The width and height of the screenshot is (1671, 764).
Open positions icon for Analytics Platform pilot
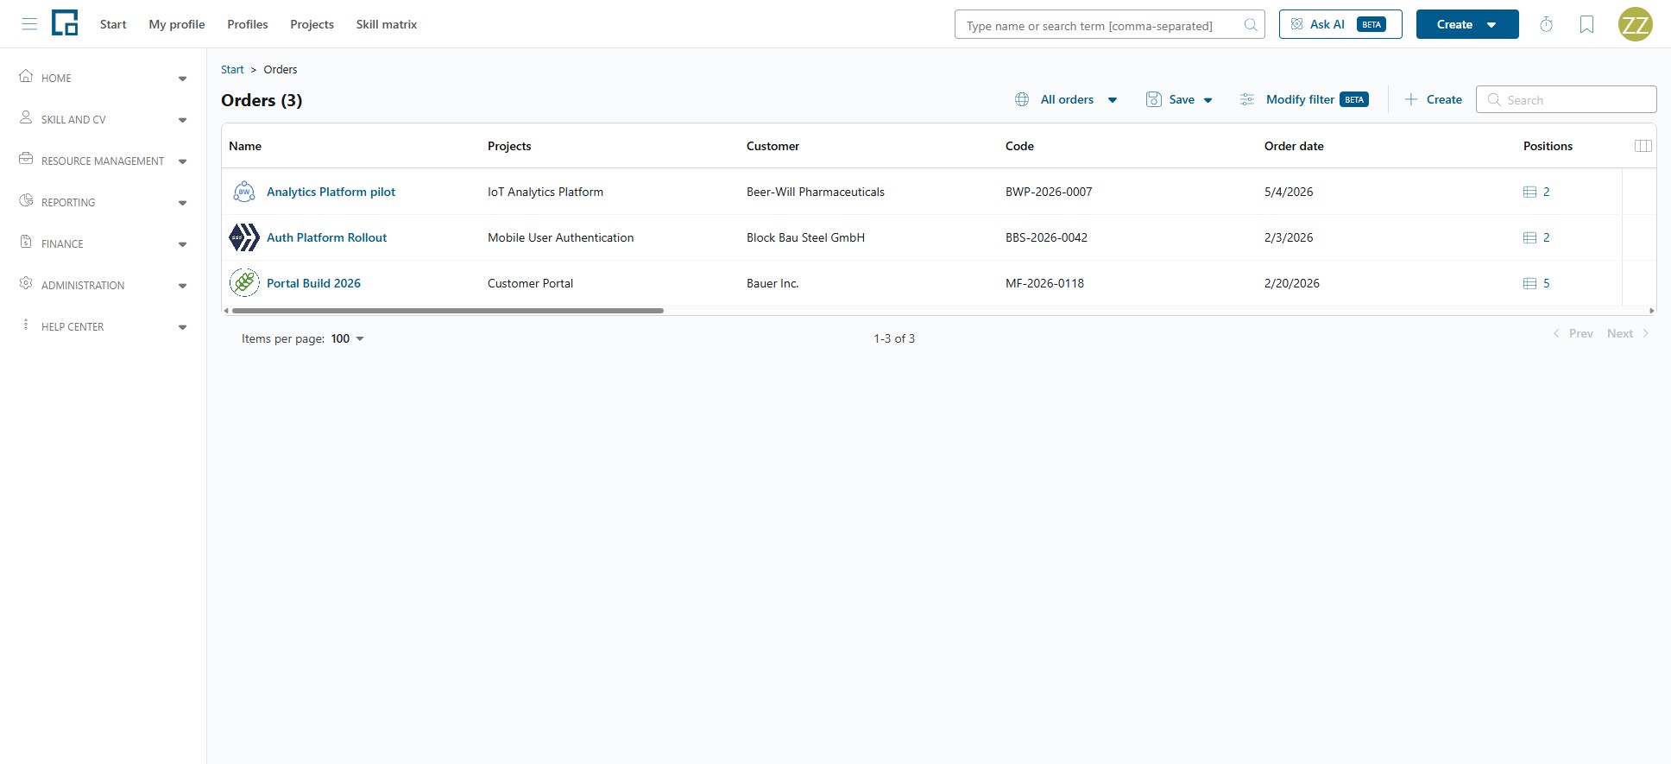[x=1529, y=192]
